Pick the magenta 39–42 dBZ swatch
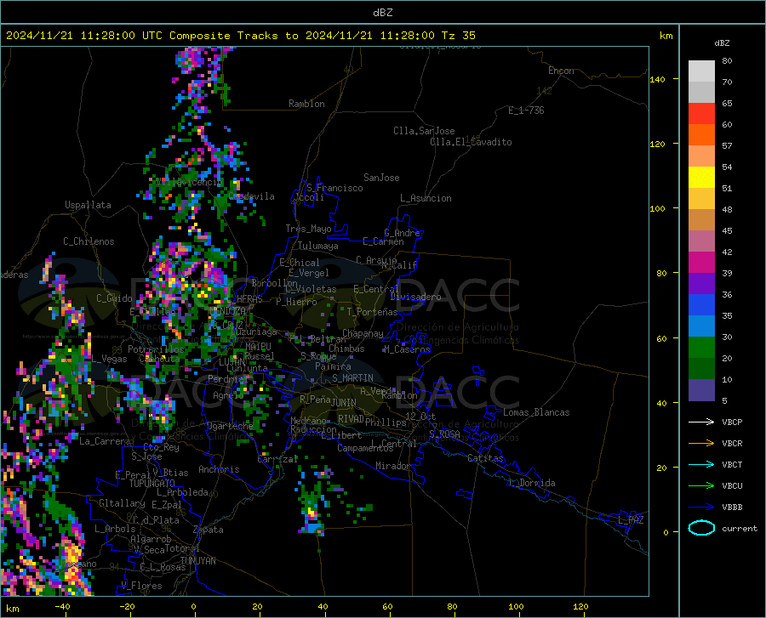The image size is (766, 618). [x=701, y=263]
